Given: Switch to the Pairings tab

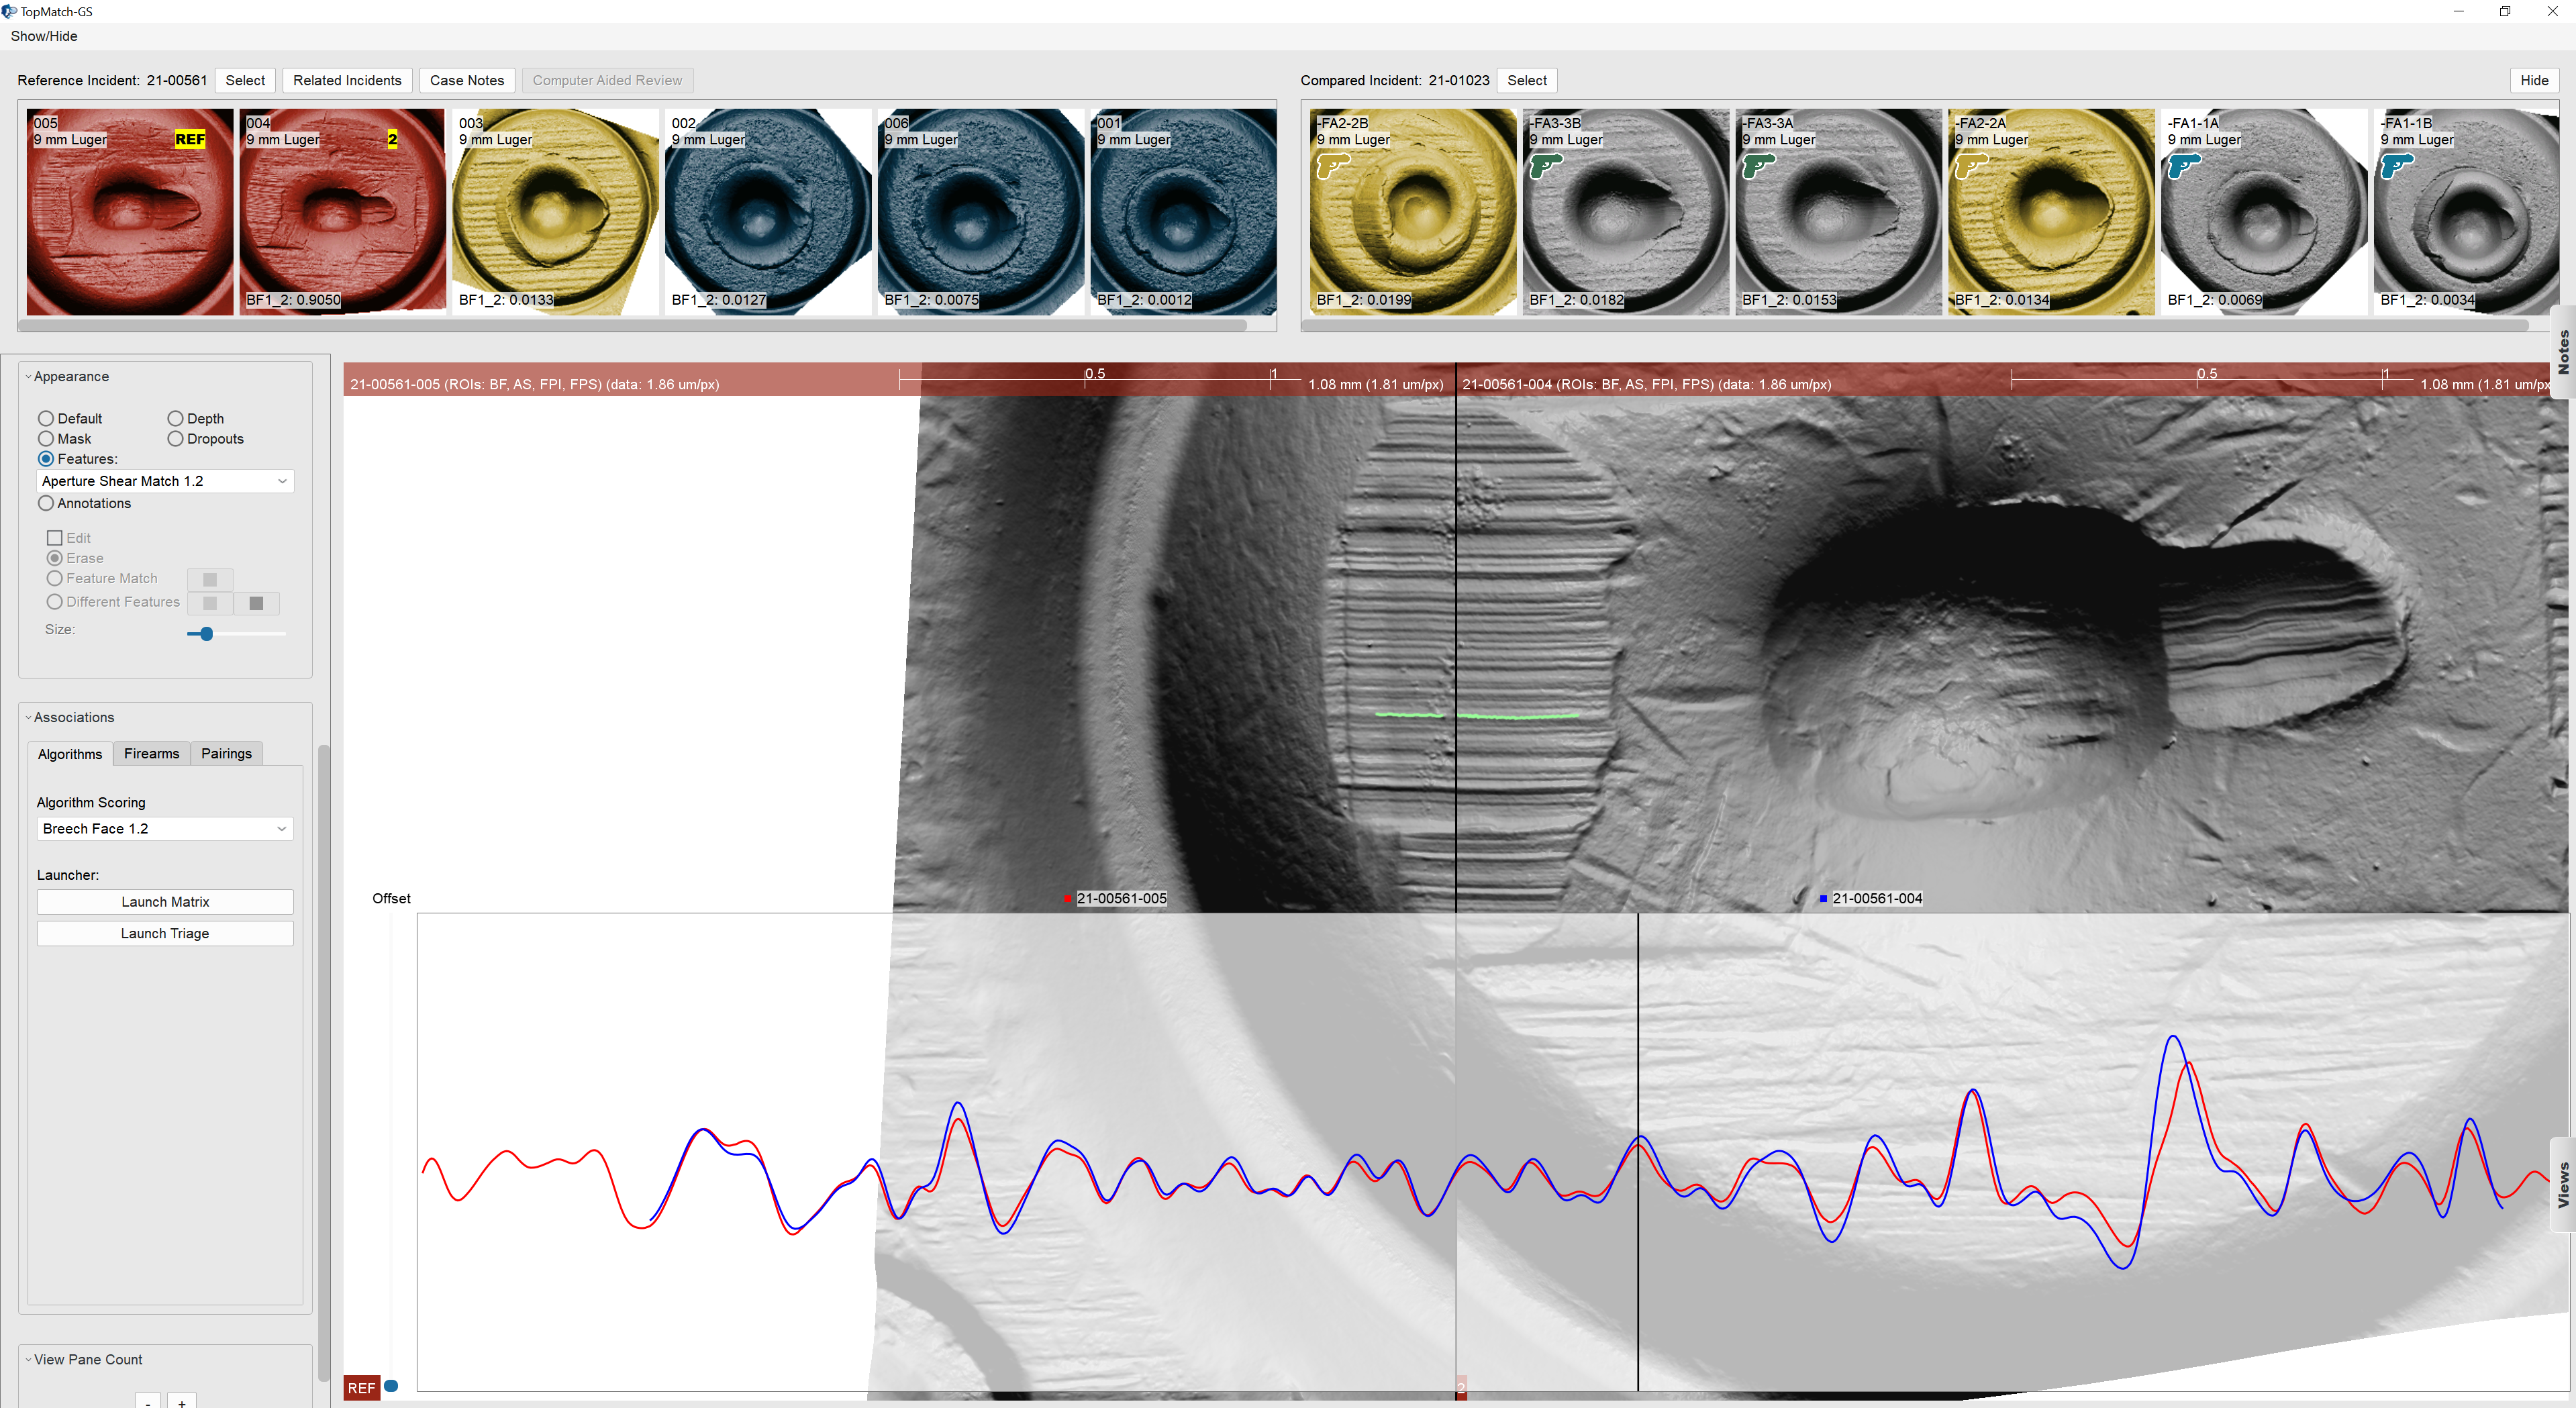Looking at the screenshot, I should click(x=226, y=753).
